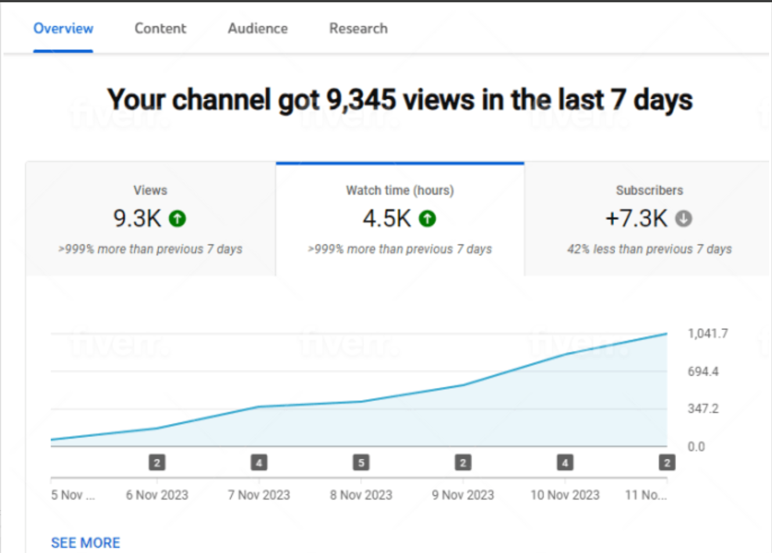Image resolution: width=772 pixels, height=553 pixels.
Task: Click the green up arrow beside Views
Action: (x=177, y=219)
